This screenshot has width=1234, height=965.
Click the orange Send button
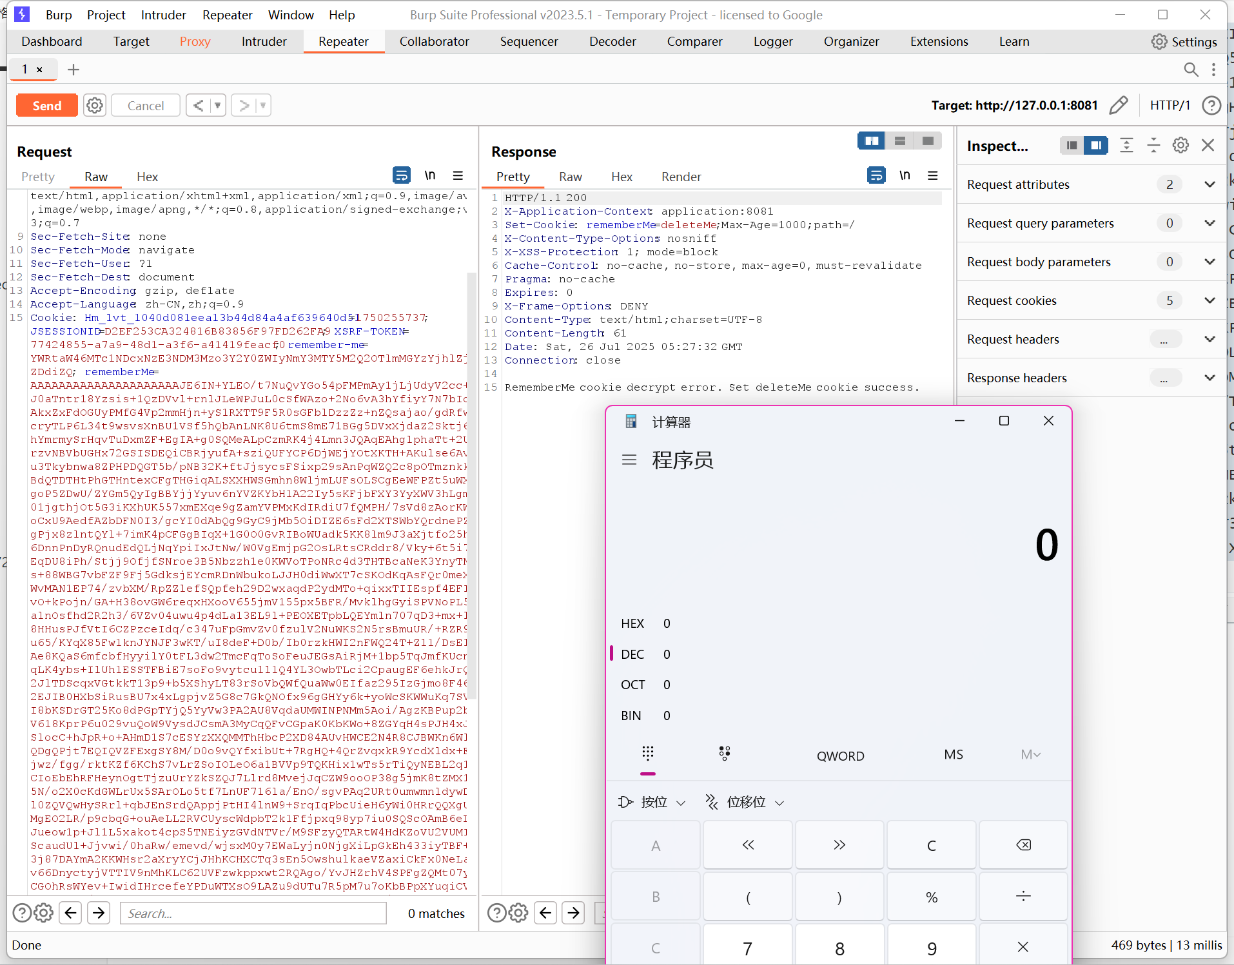tap(47, 105)
